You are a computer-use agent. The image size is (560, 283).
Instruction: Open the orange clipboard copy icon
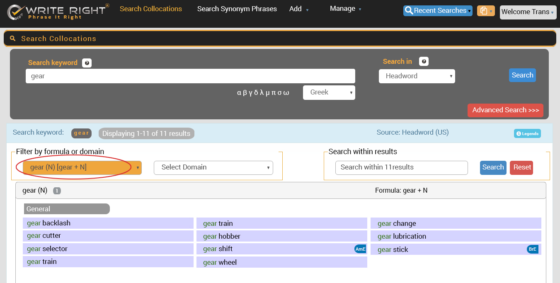(x=485, y=11)
